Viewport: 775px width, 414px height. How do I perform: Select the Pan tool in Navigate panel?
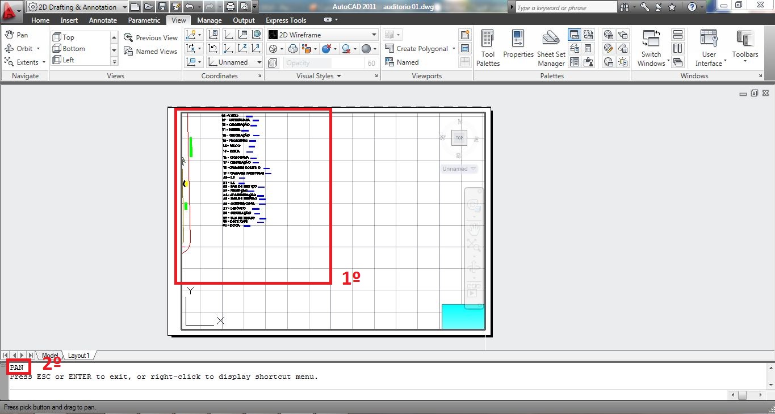click(16, 35)
